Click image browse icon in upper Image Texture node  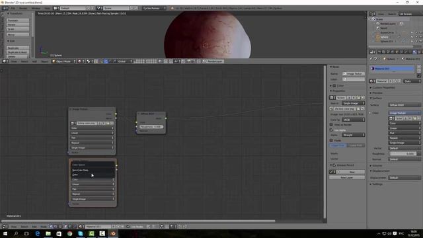pyautogui.click(x=73, y=124)
